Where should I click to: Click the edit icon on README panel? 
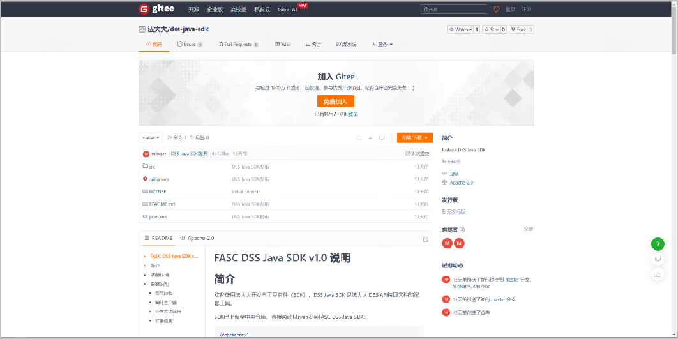(x=425, y=239)
